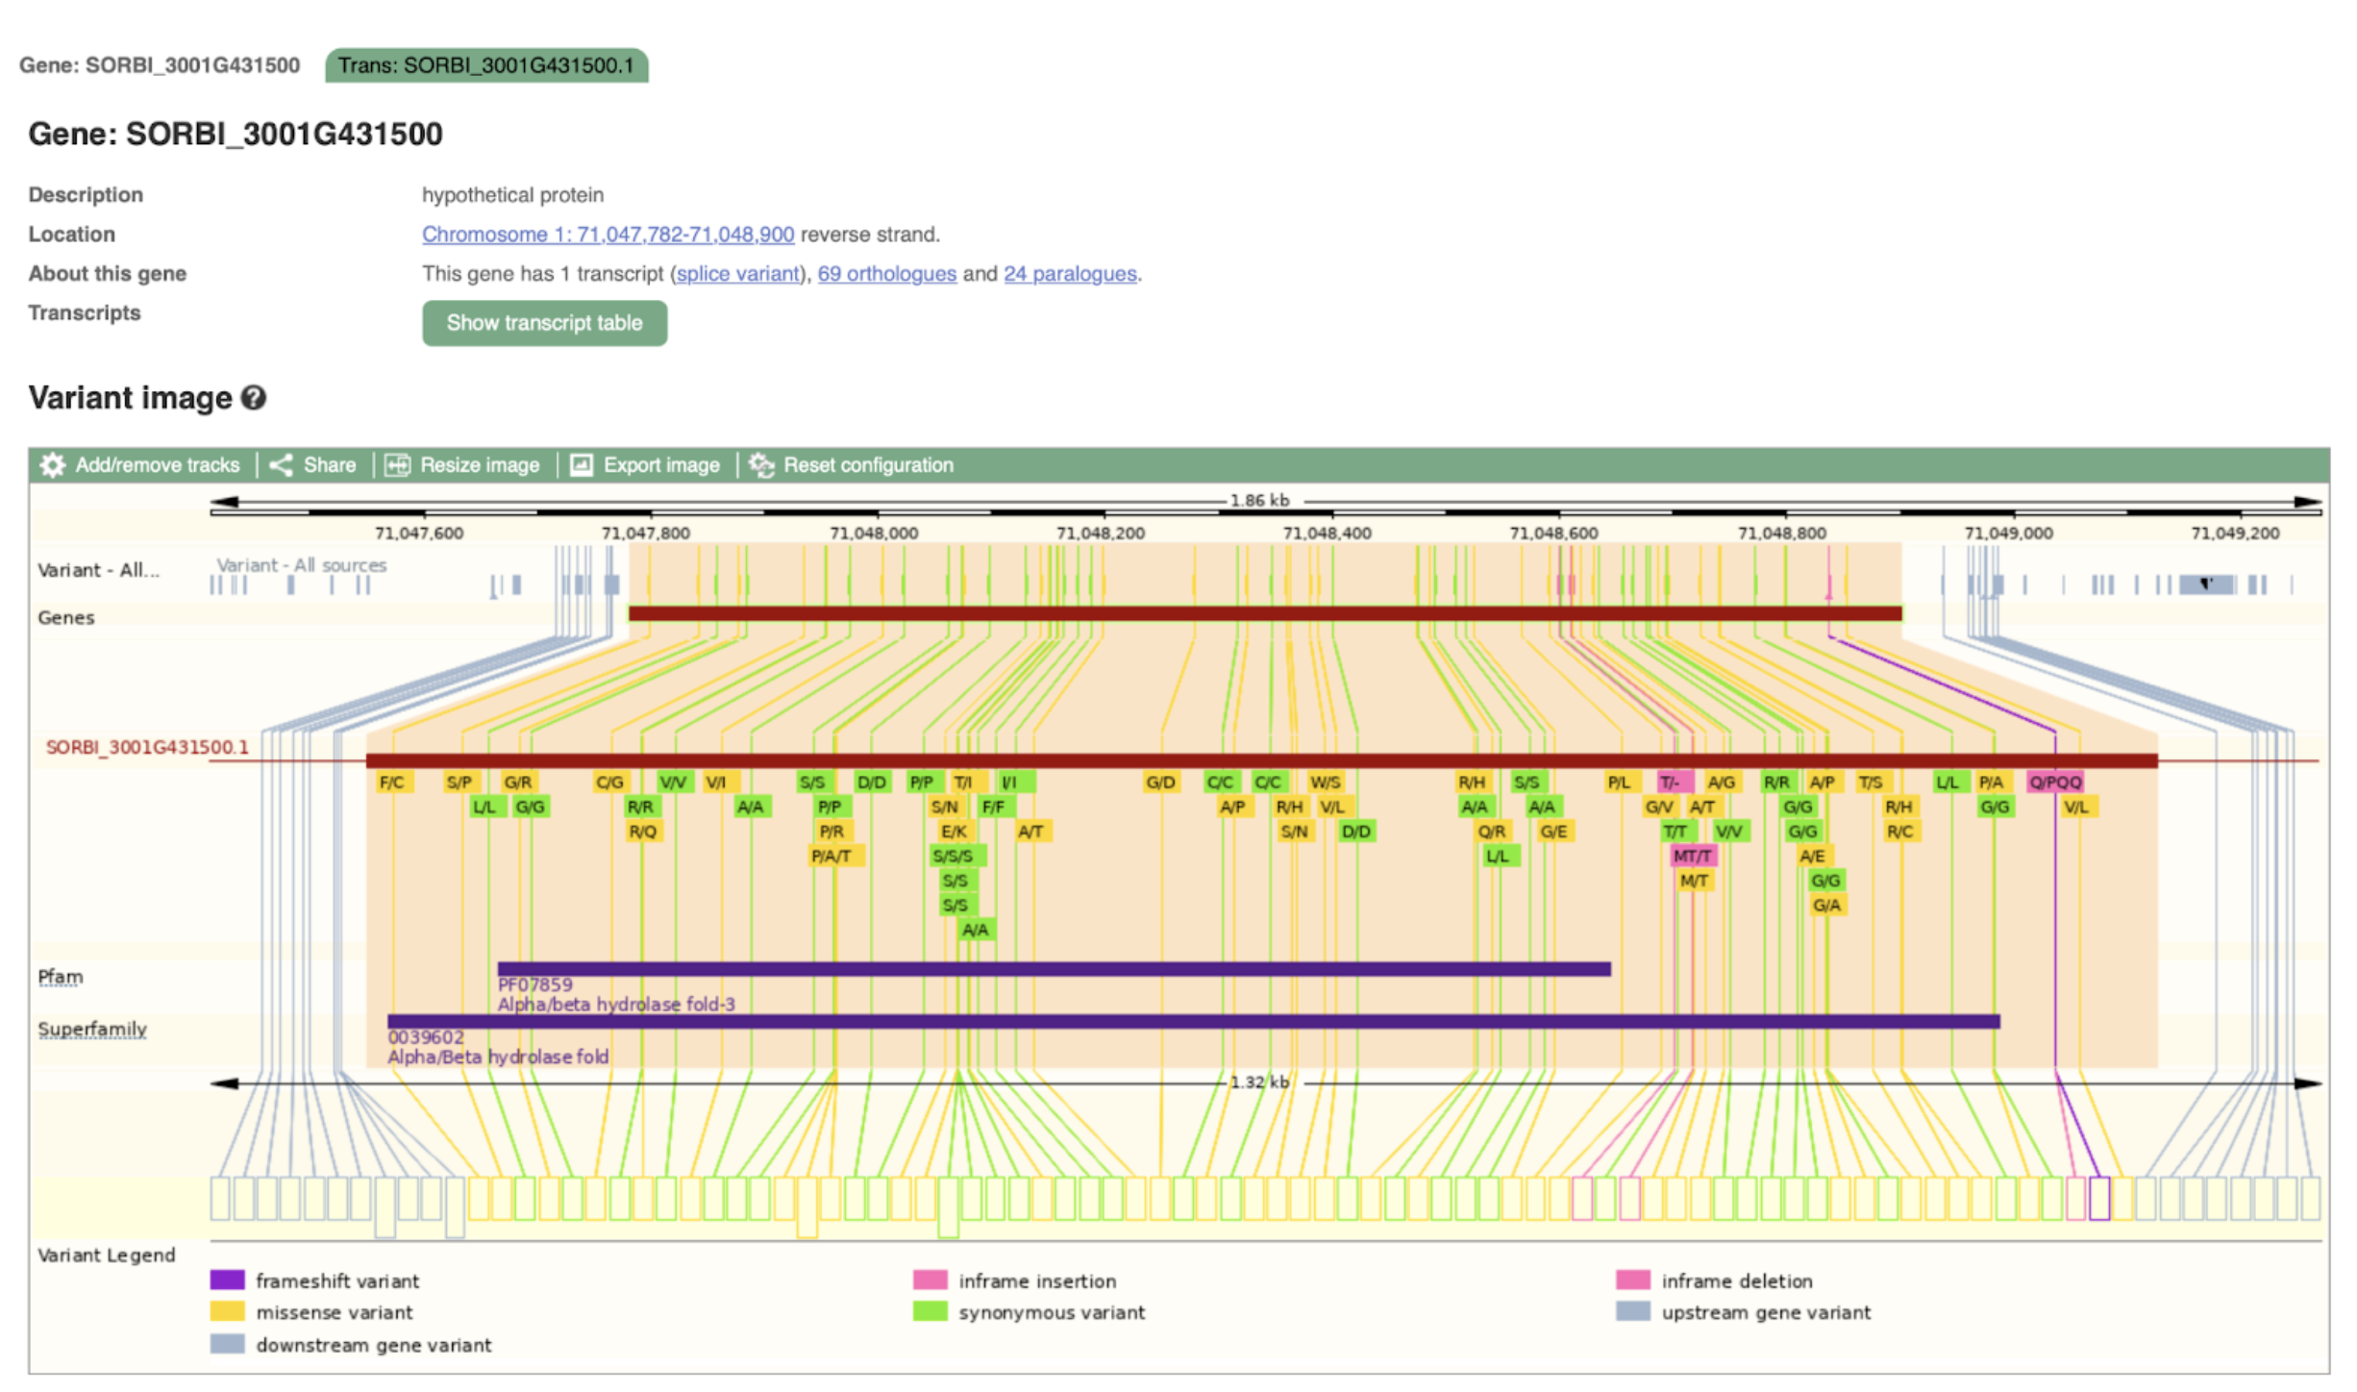Click the Reset configuration icon
Image resolution: width=2357 pixels, height=1392 pixels.
(761, 465)
